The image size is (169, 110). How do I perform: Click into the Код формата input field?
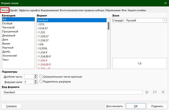pos(73,92)
